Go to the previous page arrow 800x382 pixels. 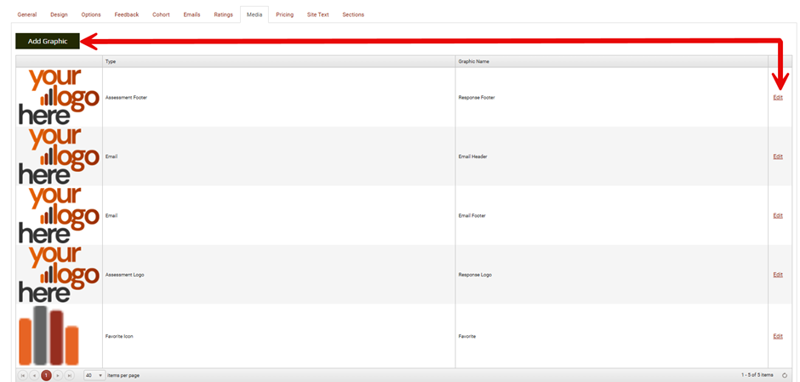pyautogui.click(x=34, y=375)
